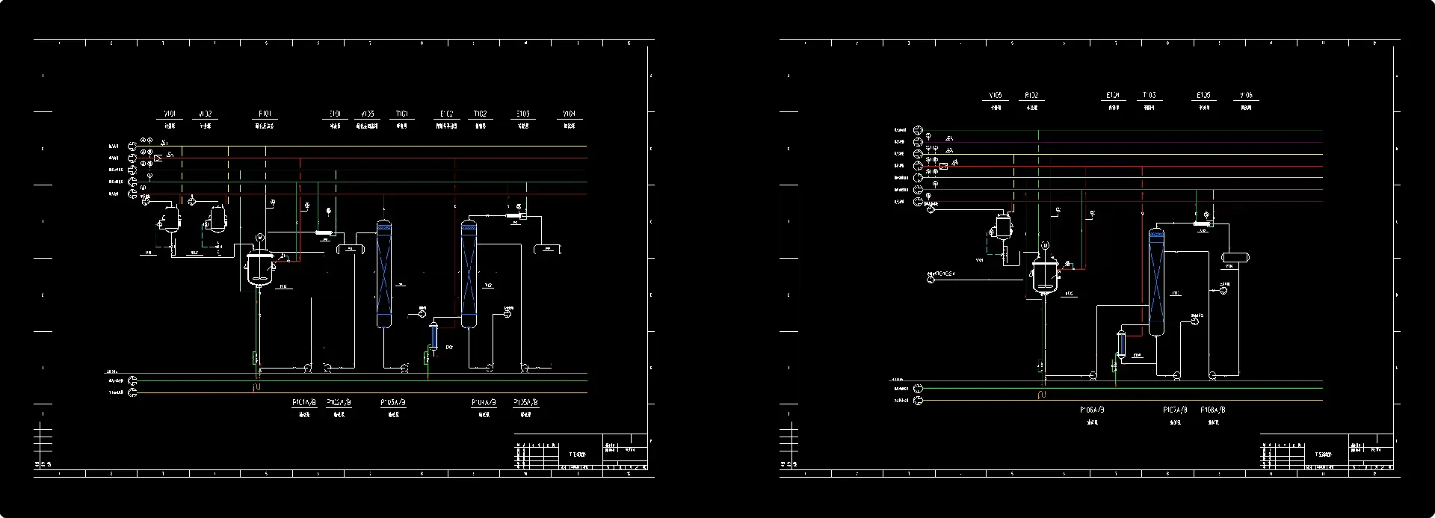Pick the T102 column tag label
The width and height of the screenshot is (1435, 518).
[480, 114]
